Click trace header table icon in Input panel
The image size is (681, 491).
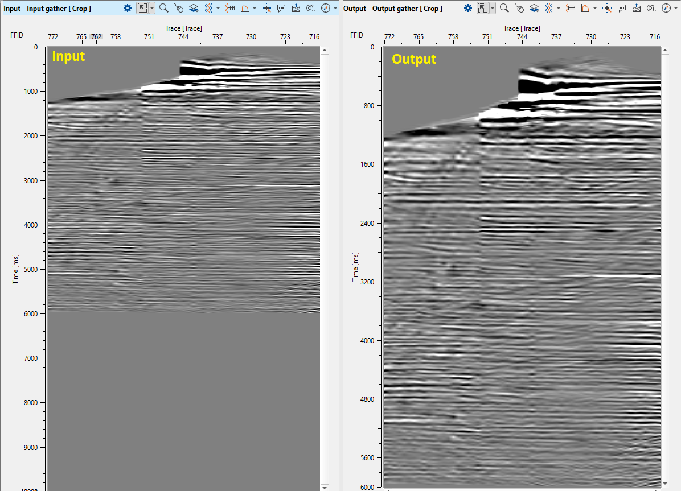[231, 8]
